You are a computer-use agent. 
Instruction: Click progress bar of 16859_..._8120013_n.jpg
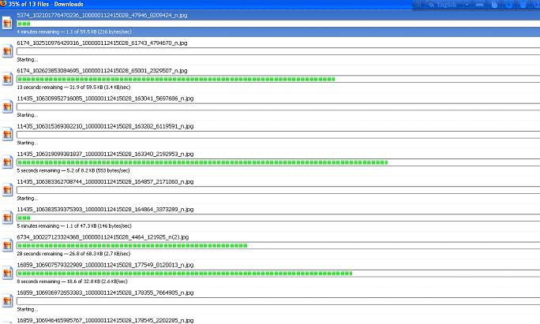[278, 274]
